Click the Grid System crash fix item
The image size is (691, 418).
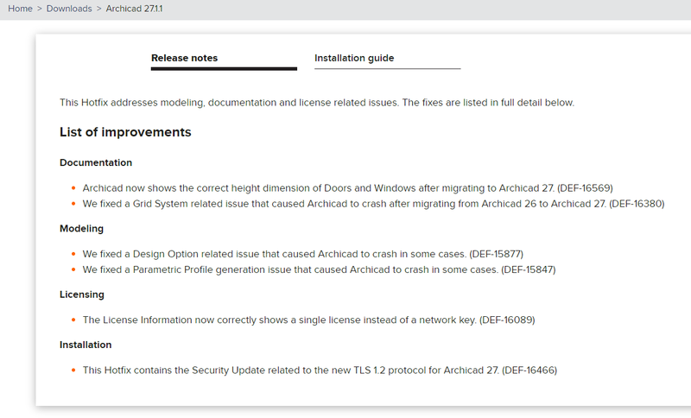(344, 204)
